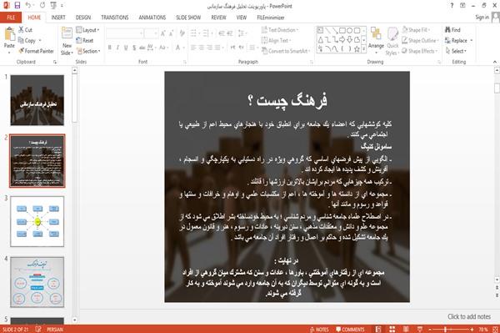Open the font size combo box
Screen dimensions: 500x333
pos(151,33)
